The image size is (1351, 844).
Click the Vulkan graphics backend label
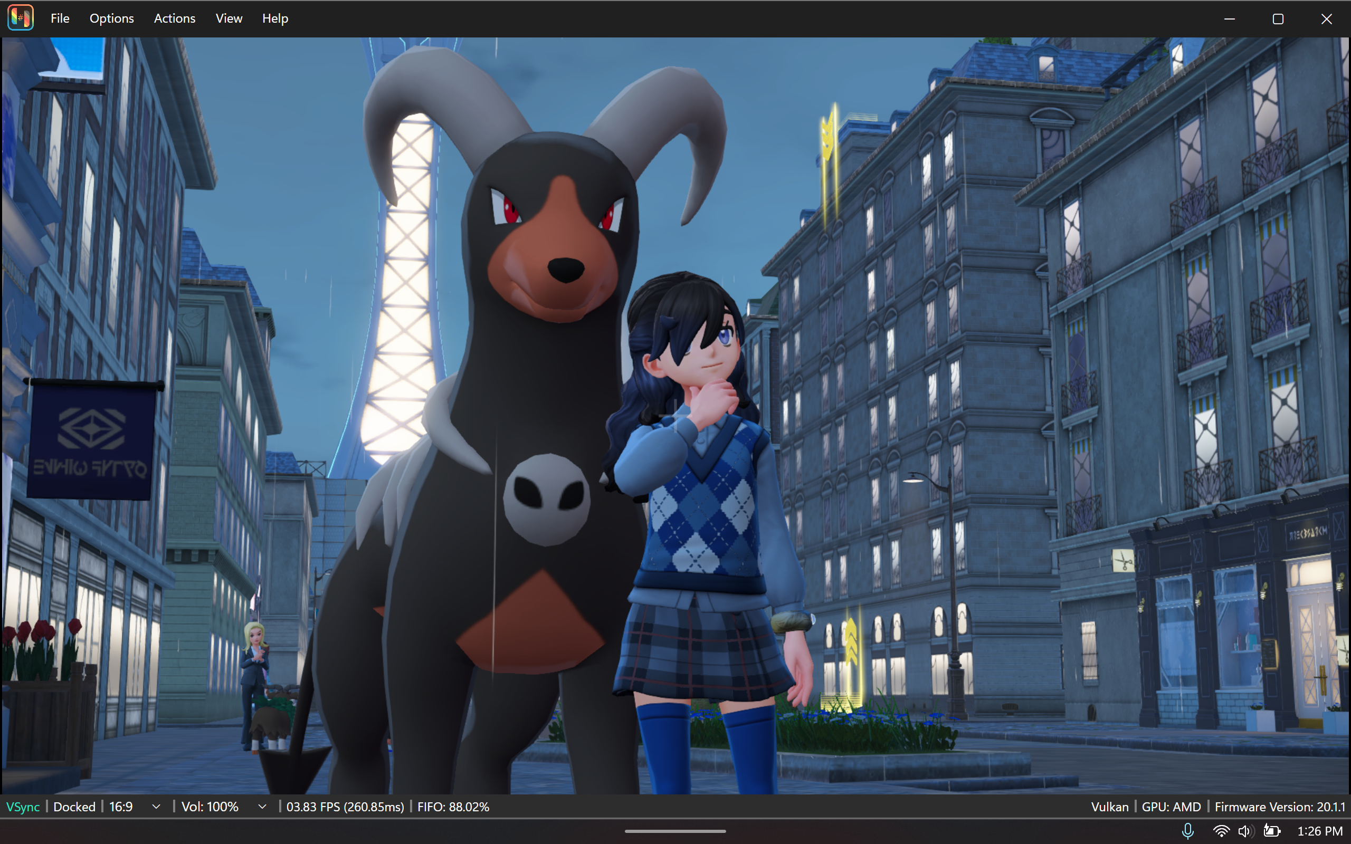1109,807
